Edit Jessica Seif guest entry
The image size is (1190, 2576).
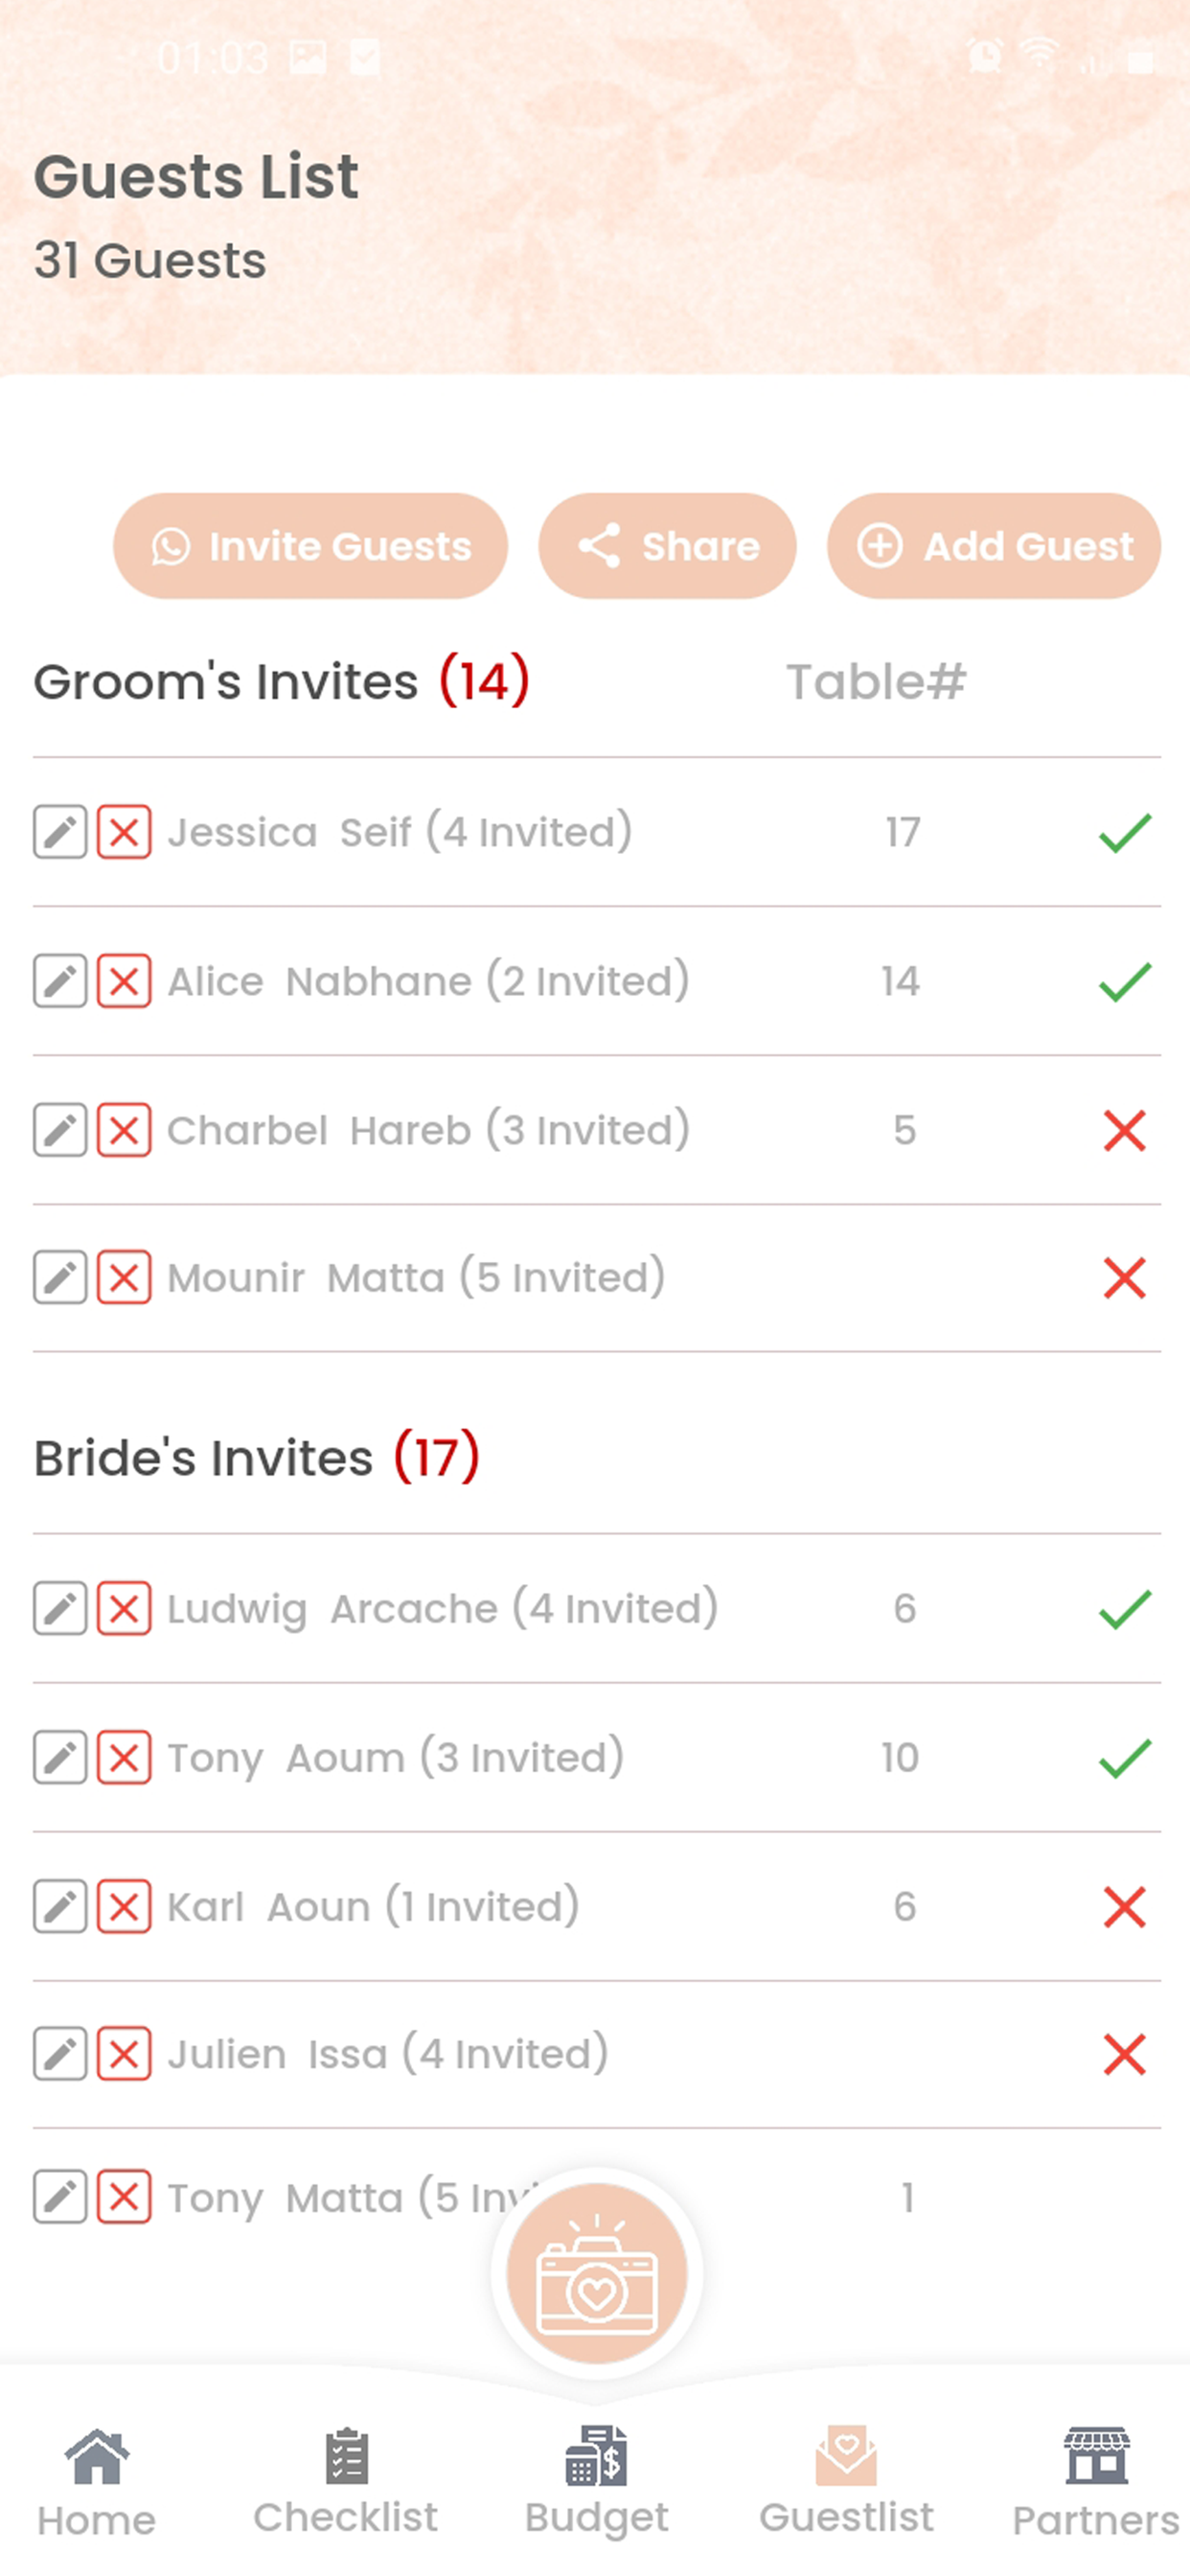click(x=60, y=832)
